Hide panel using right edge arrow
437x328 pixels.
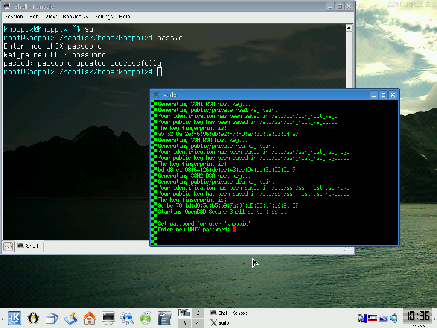435,318
